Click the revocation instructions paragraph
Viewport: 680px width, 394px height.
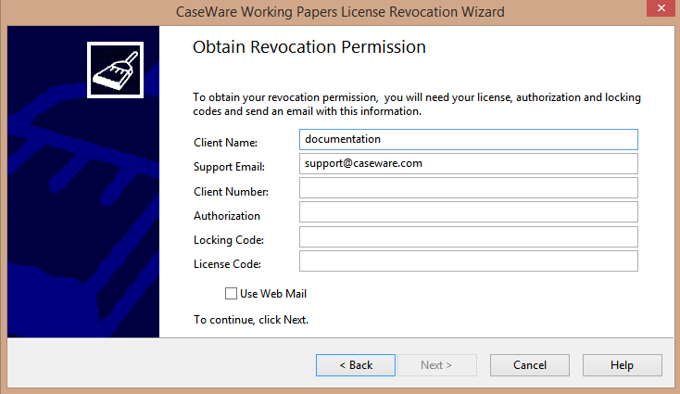click(x=417, y=104)
